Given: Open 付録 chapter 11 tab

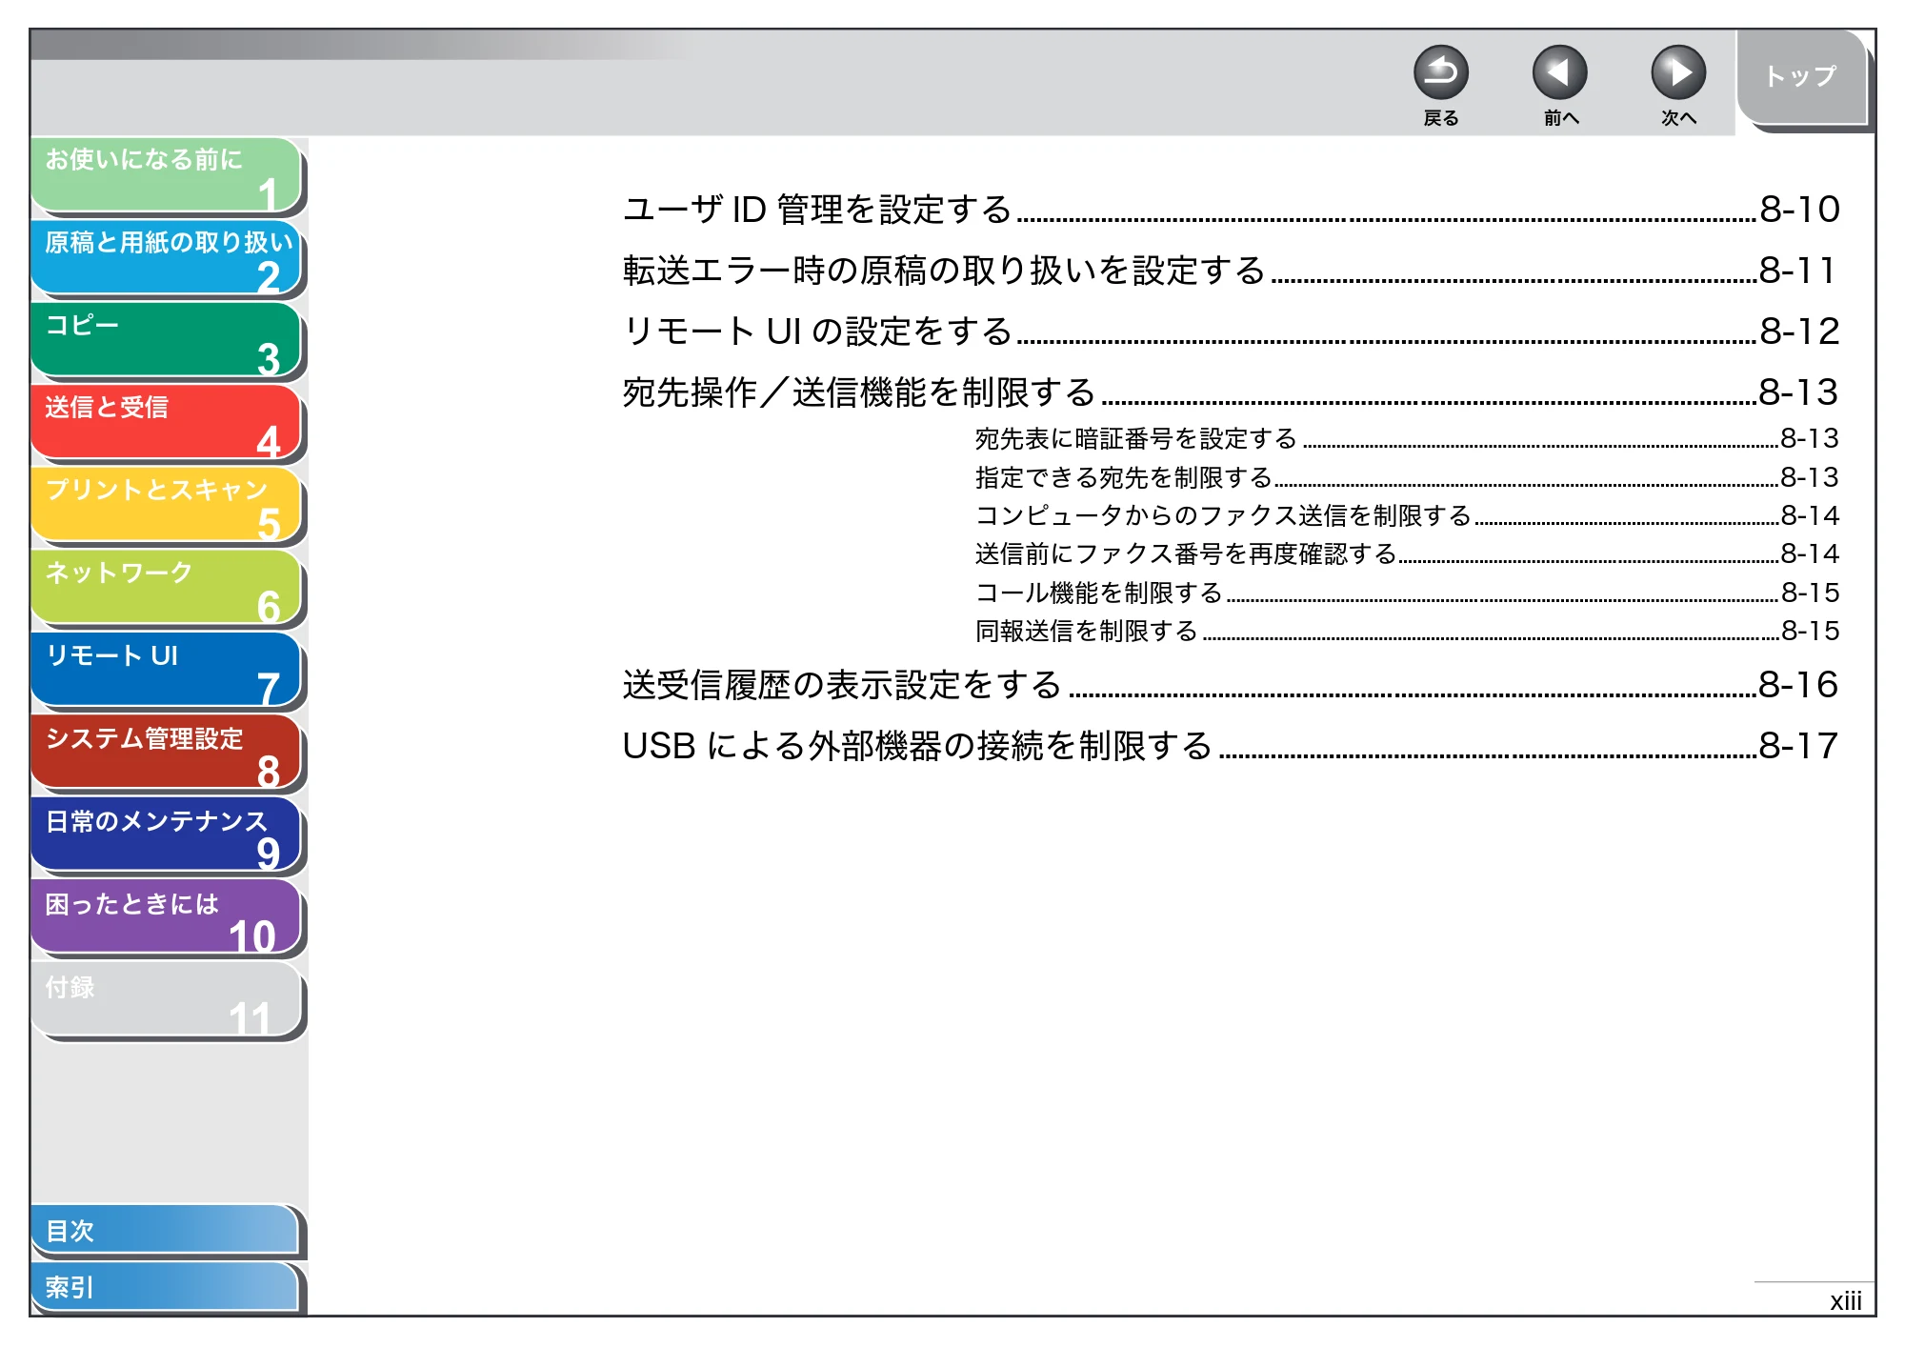Looking at the screenshot, I should [167, 1000].
